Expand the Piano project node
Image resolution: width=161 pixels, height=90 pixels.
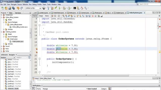[2, 49]
